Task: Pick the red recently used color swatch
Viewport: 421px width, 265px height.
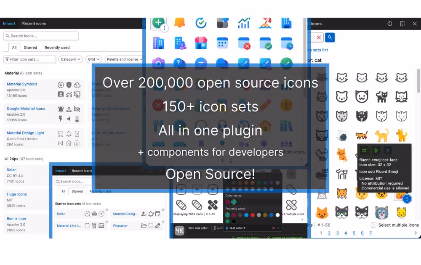Action: click(x=252, y=215)
